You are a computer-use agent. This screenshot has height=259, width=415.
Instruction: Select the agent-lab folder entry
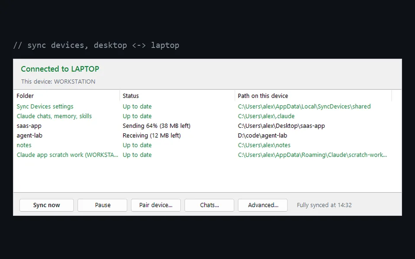point(29,136)
